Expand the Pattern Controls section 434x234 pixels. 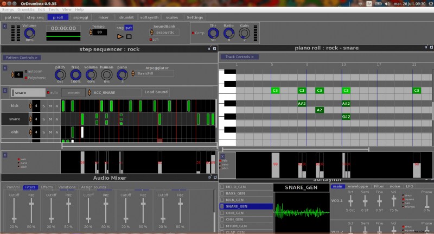(x=21, y=57)
